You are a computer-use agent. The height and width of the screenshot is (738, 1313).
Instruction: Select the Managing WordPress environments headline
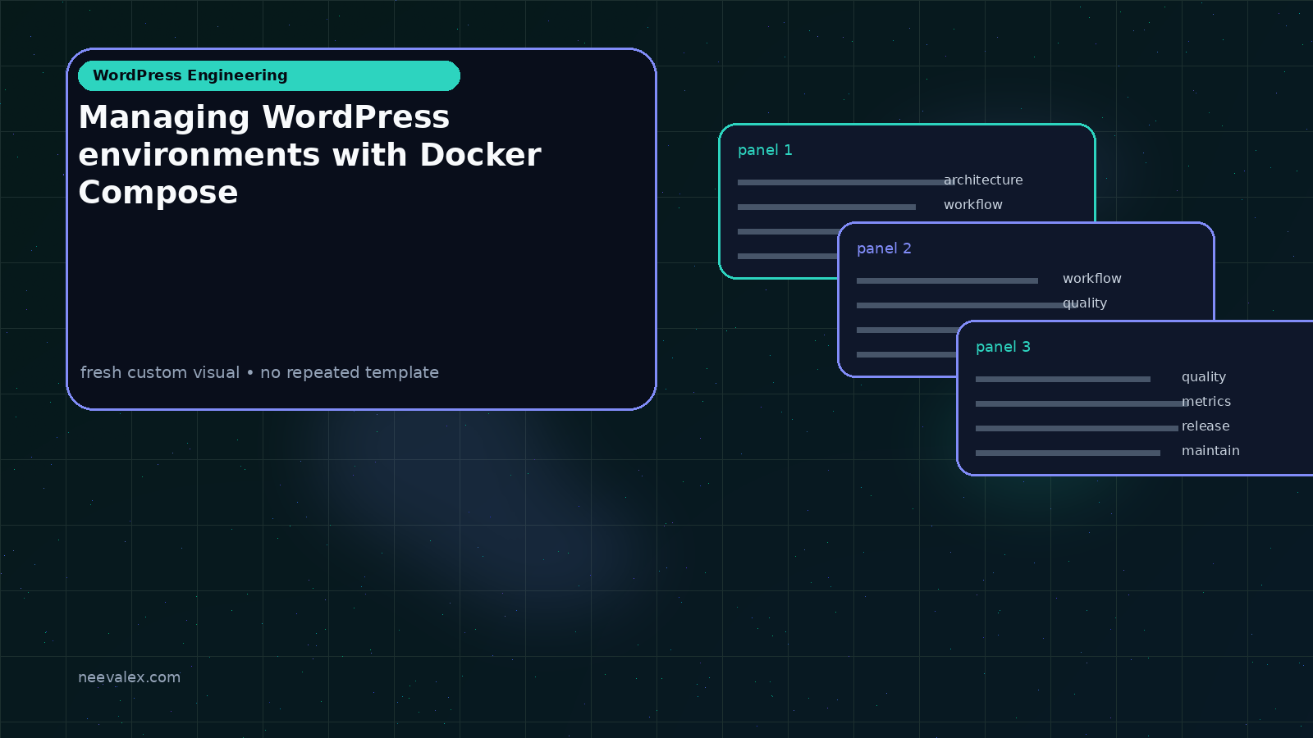coord(309,155)
